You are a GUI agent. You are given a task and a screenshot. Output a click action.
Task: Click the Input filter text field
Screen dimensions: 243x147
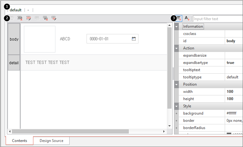tap(218, 19)
